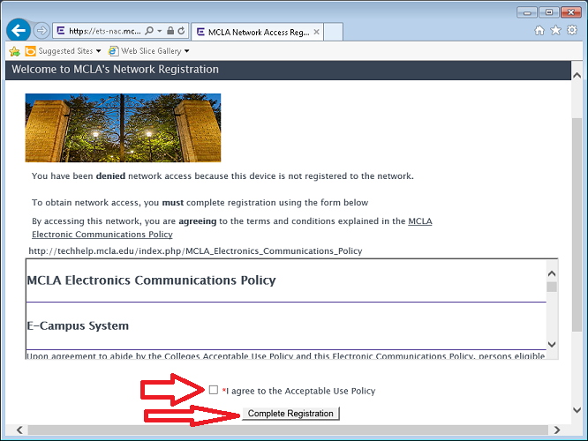
Task: Close the MCLA Network Access tab
Action: 316,32
